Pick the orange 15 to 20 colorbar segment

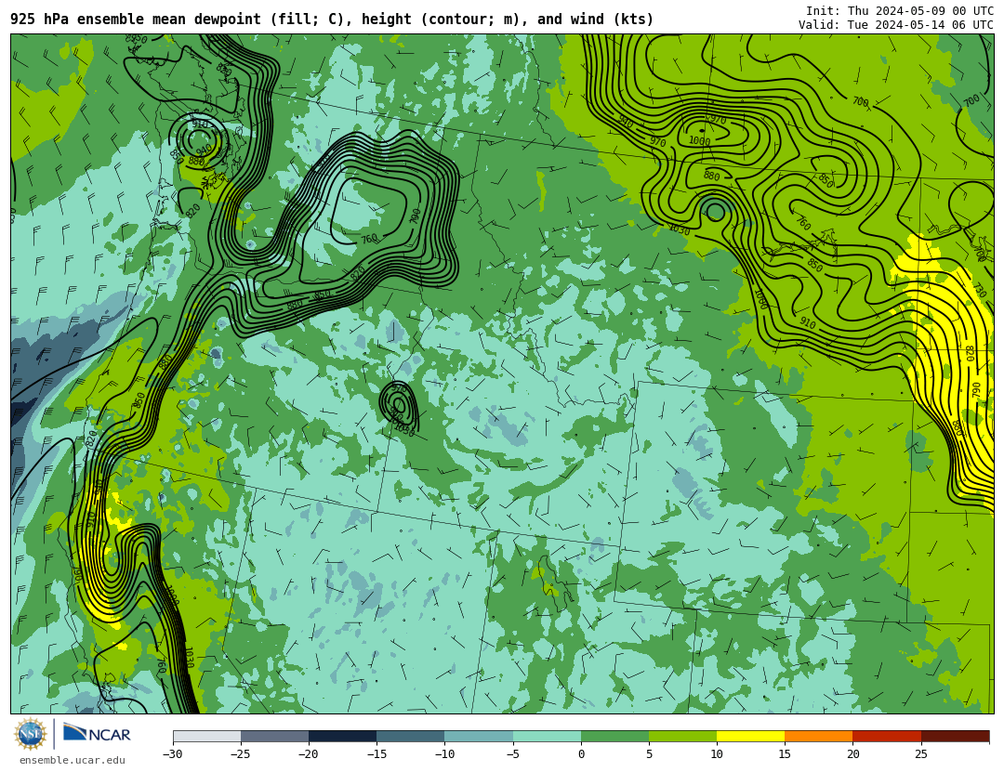[819, 737]
